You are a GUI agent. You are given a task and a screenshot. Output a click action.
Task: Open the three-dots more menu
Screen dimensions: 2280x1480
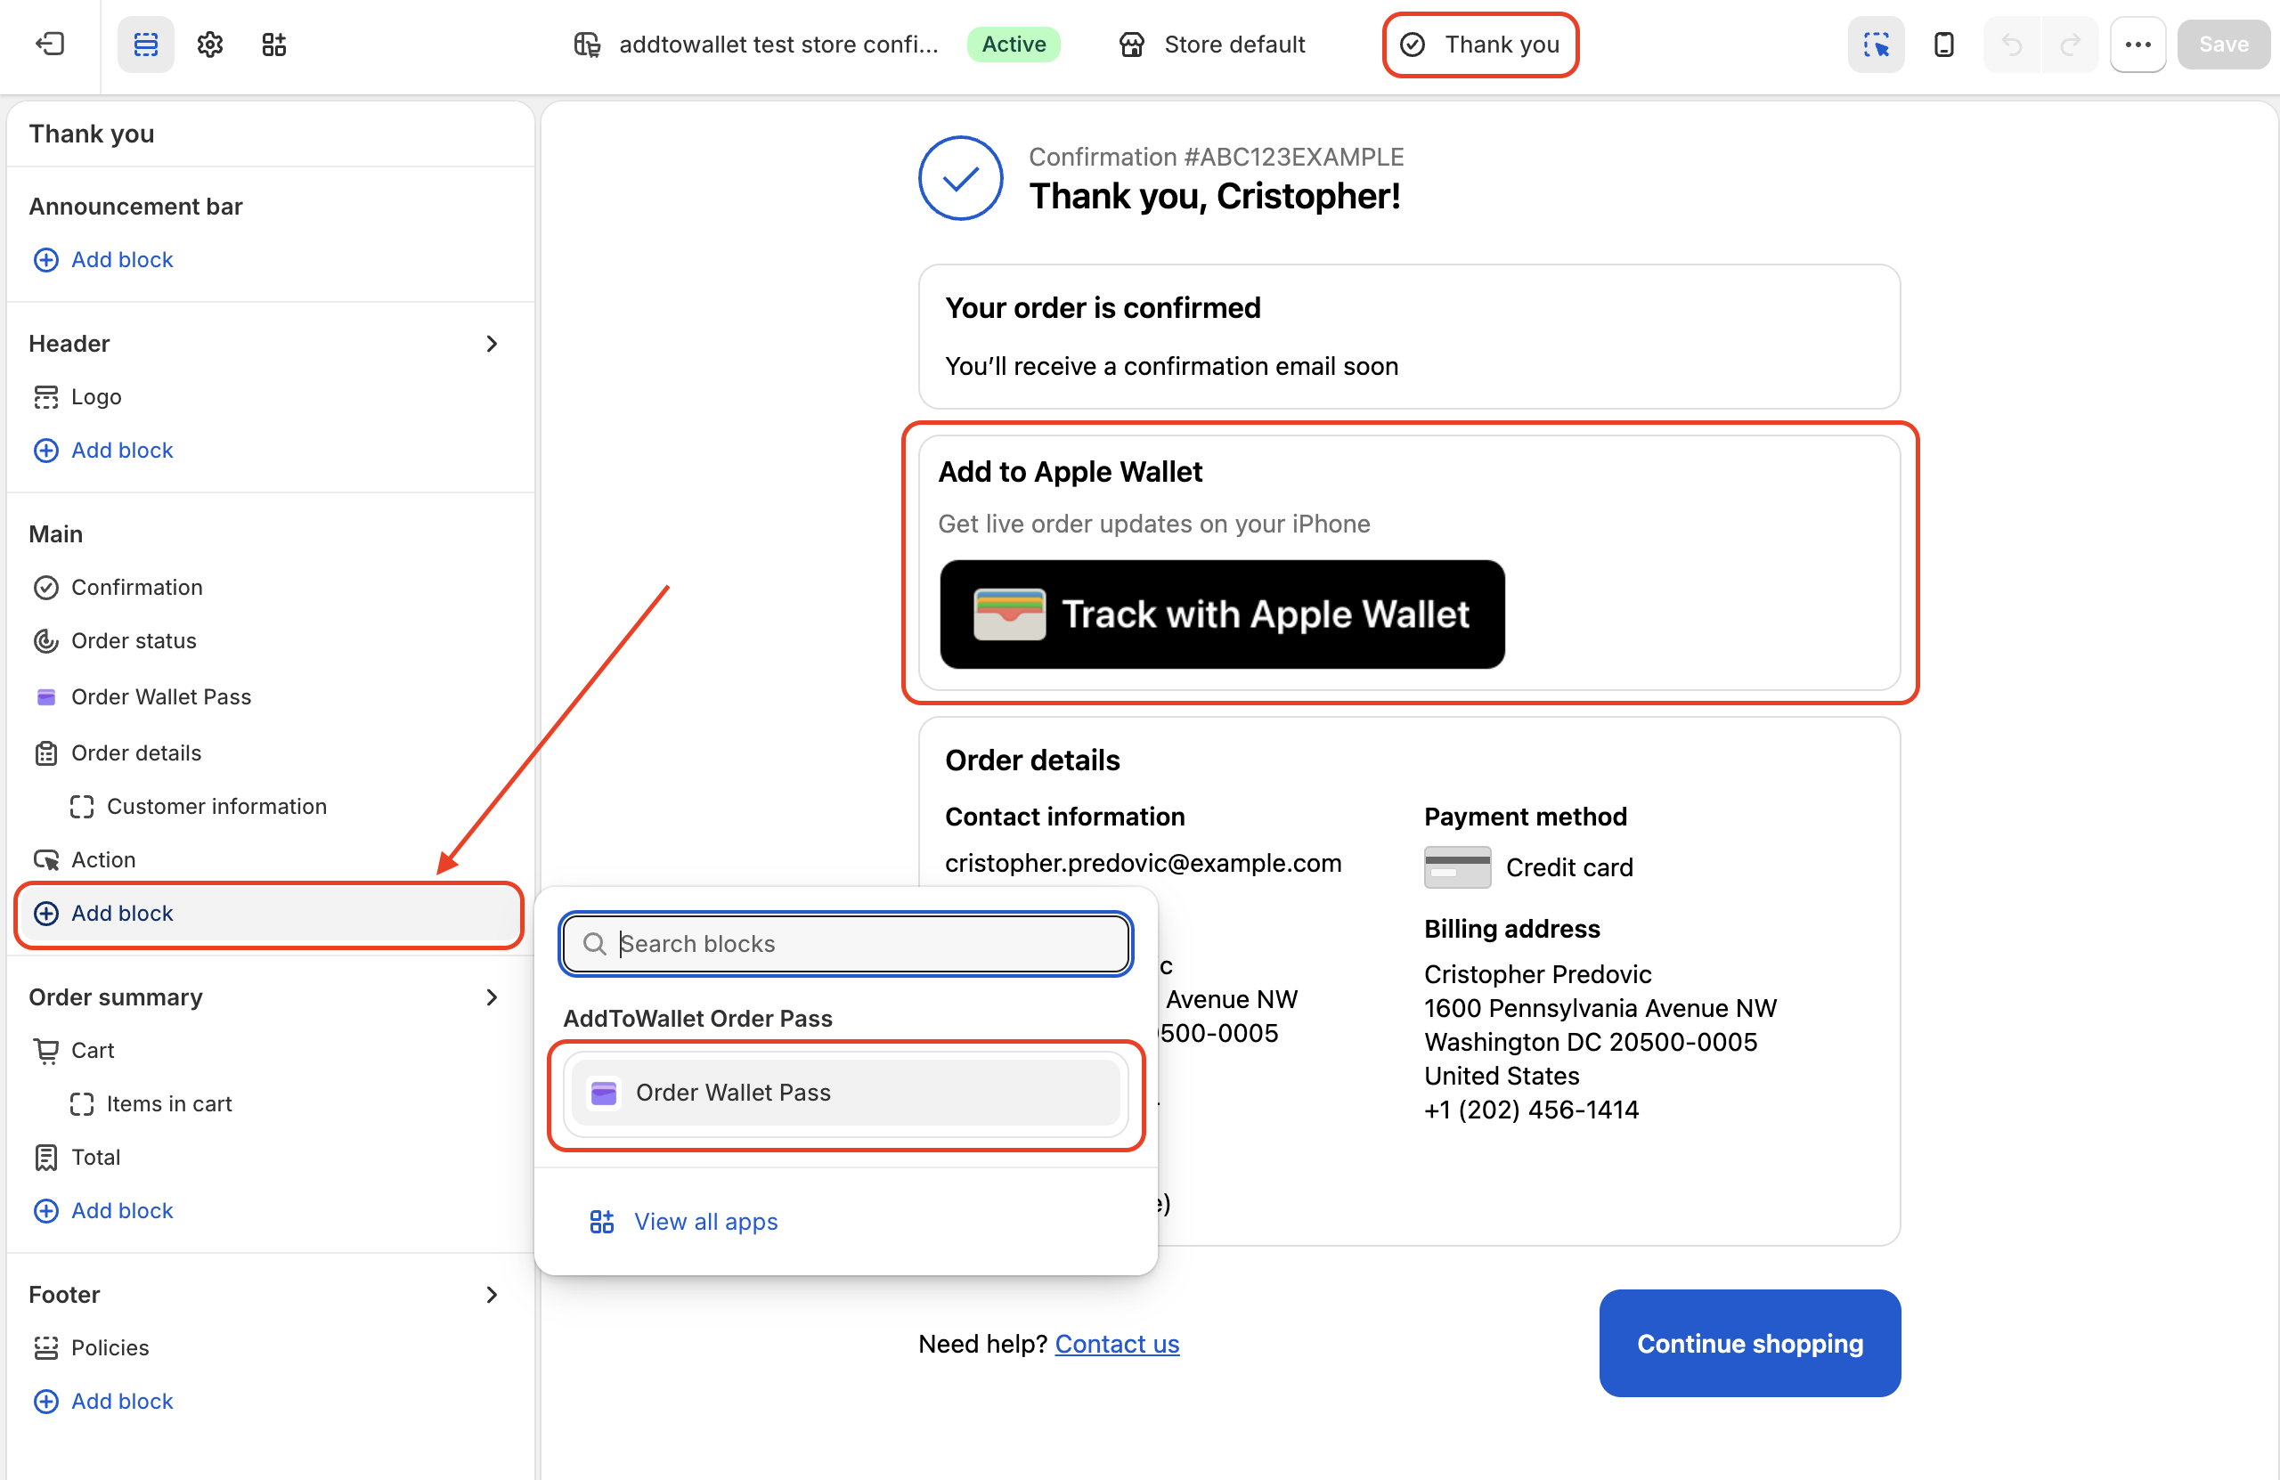point(2138,44)
